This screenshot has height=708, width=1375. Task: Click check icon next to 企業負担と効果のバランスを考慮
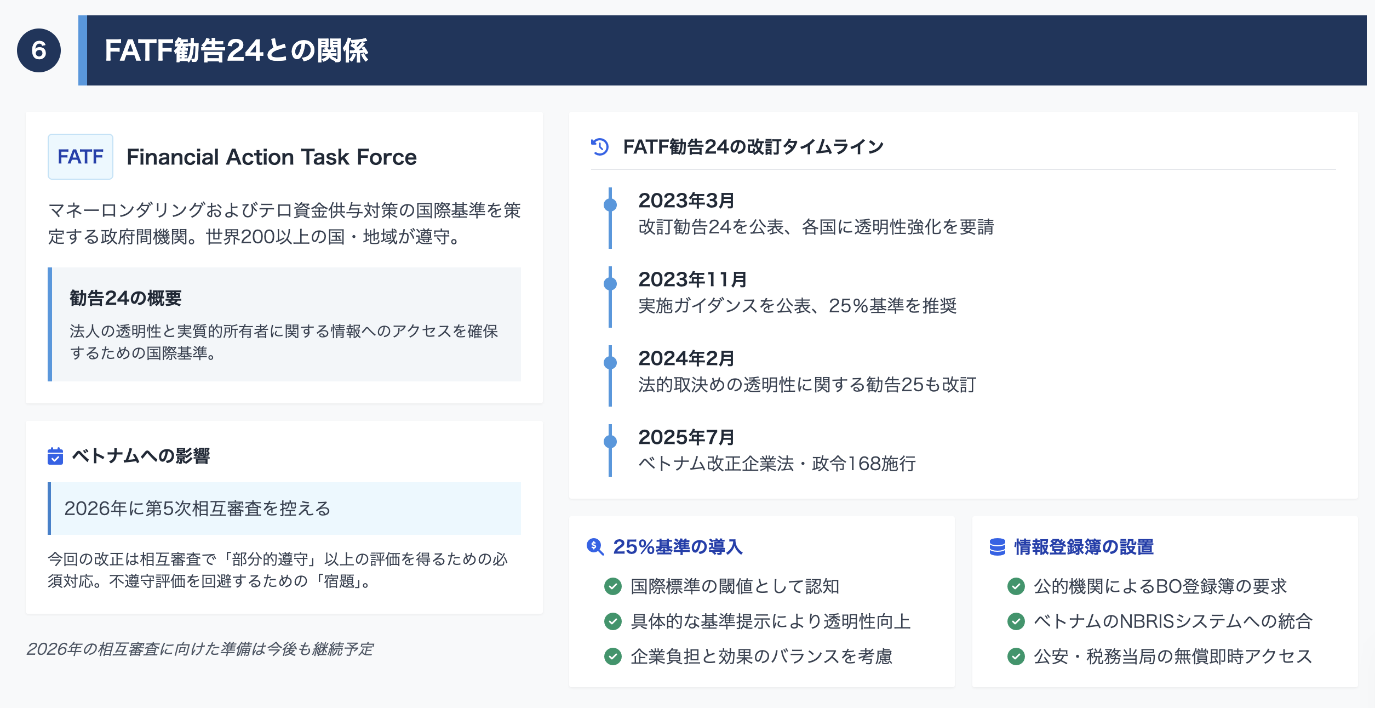point(613,656)
